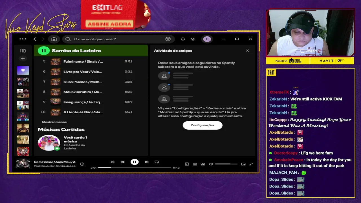The image size is (361, 203).
Task: Click 'ASSINE AGORA' on ExitLag banner
Action: [x=109, y=24]
